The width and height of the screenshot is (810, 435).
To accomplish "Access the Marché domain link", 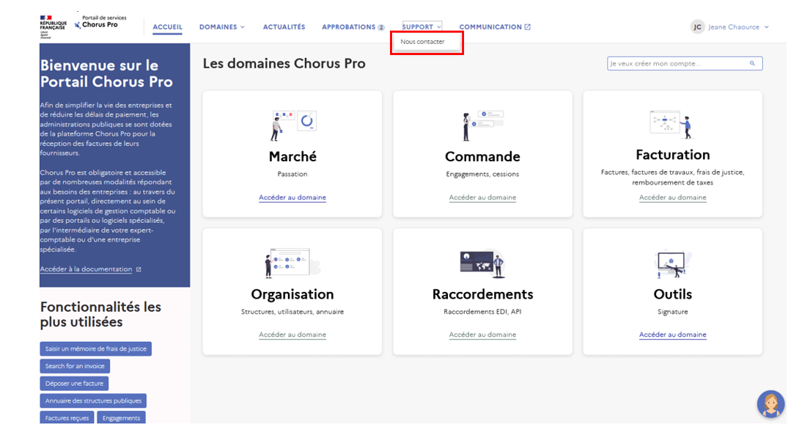I will click(292, 197).
